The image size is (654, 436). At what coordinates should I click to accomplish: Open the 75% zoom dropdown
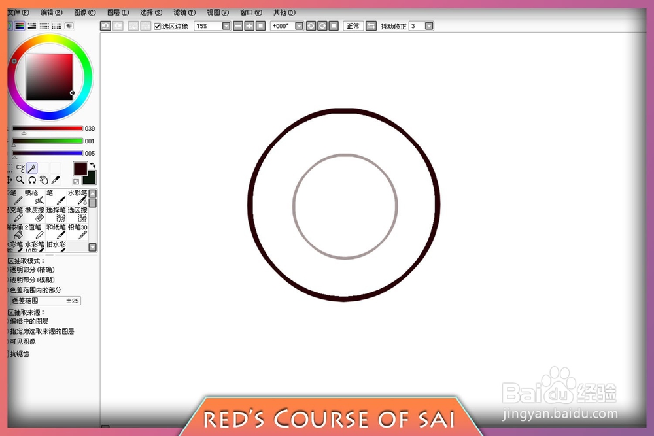(226, 26)
